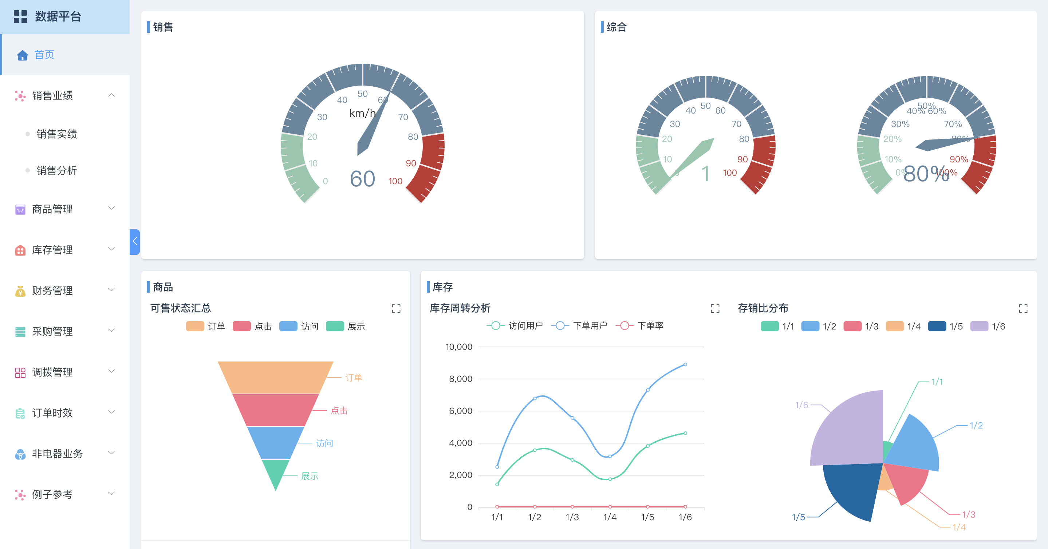
Task: Open the 销售实绩 submenu item
Action: tap(56, 134)
